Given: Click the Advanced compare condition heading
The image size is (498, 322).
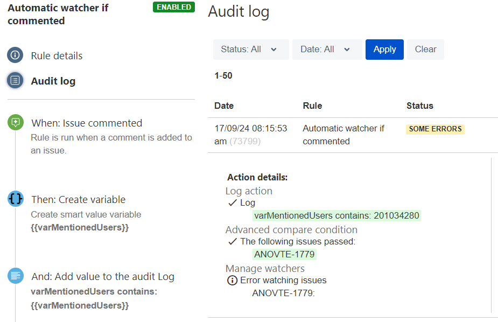Looking at the screenshot, I should pos(291,230).
